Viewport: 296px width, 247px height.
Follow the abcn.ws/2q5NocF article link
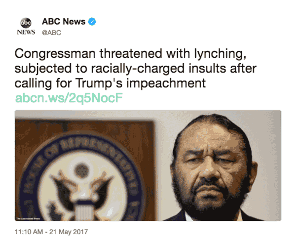point(69,98)
